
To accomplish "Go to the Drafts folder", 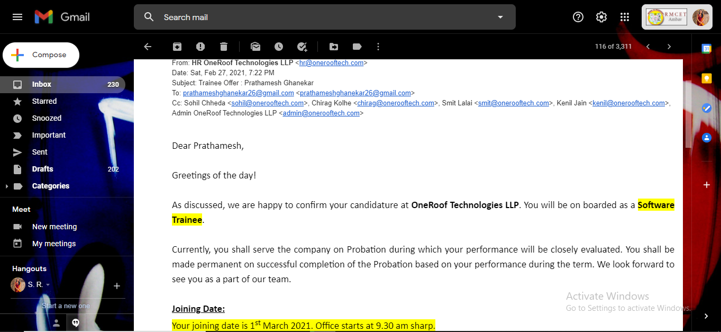I will click(x=42, y=169).
